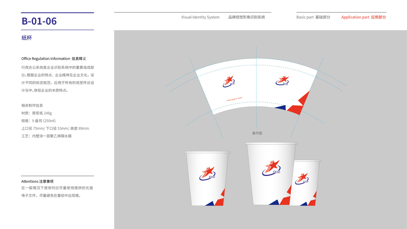The width and height of the screenshot is (407, 229).
Task: Click the Office Regulation Information 信息释义 heading
Action: 54,59
